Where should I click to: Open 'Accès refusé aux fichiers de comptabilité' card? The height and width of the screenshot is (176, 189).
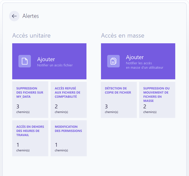(69, 100)
